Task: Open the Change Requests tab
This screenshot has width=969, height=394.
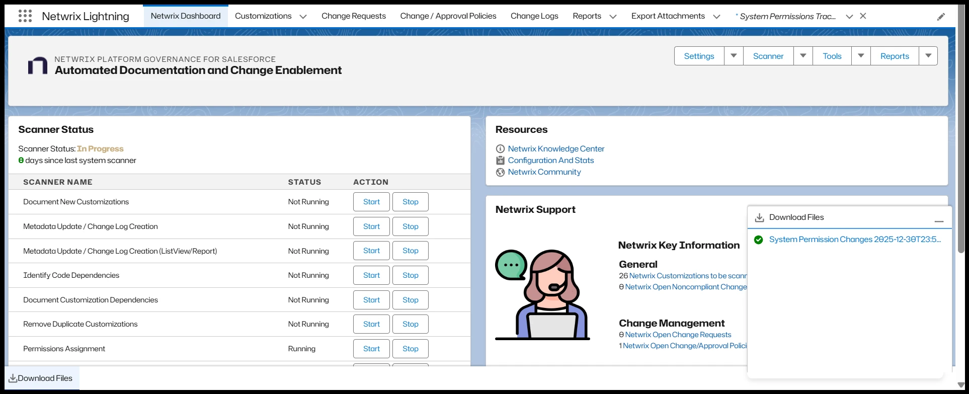Action: coord(353,16)
